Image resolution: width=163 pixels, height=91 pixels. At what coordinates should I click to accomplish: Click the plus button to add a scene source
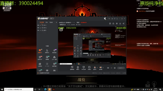point(56,22)
